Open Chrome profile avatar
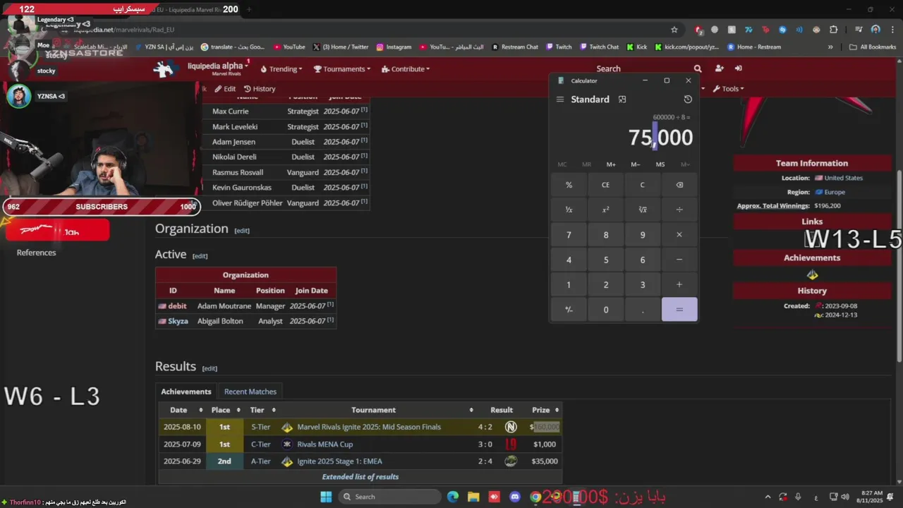The width and height of the screenshot is (903, 508). pos(875,30)
